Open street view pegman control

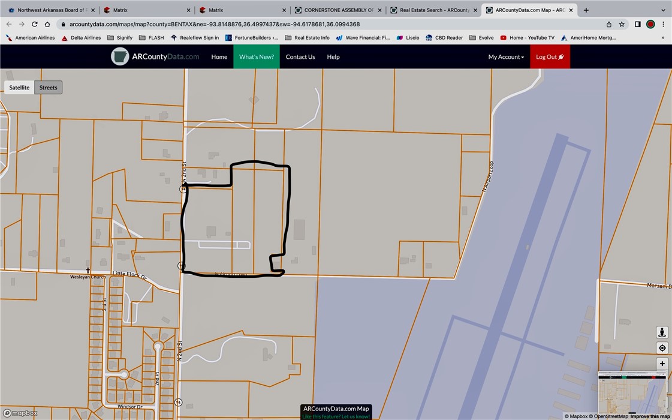tap(662, 332)
